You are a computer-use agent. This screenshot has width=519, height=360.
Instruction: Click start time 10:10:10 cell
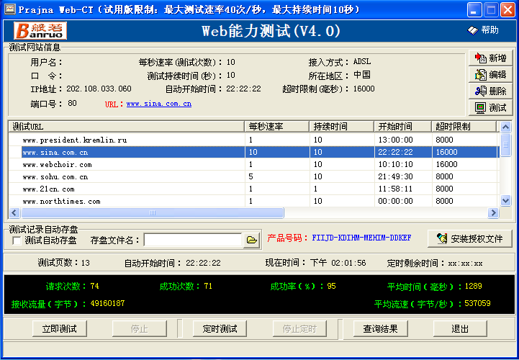point(395,164)
